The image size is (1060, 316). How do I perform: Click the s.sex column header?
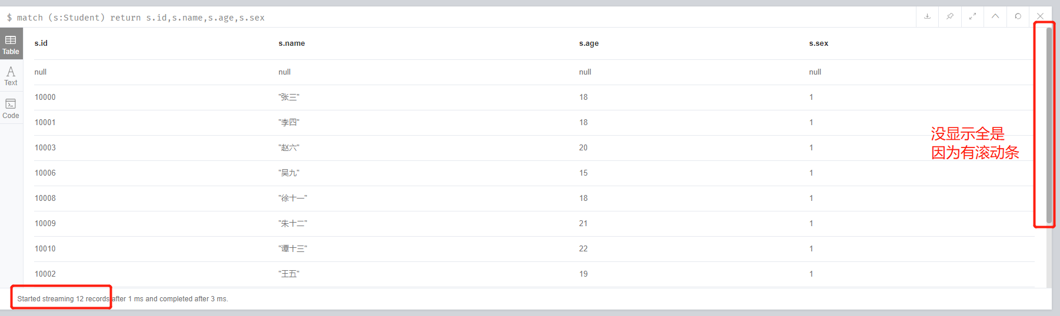pyautogui.click(x=818, y=43)
